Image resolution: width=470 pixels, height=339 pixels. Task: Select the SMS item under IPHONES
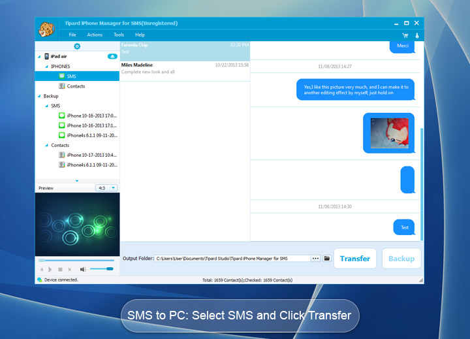tap(77, 76)
